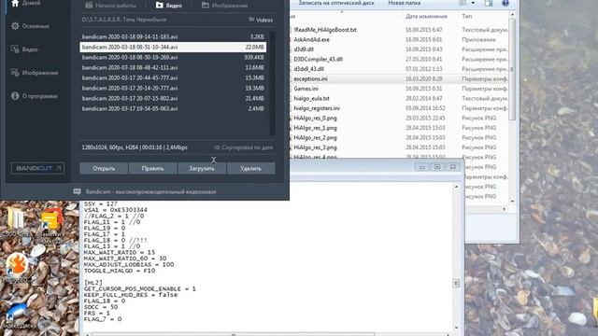Select bandicam 2020-03-18 09-14-11-183.avi
Image resolution: width=598 pixels, height=336 pixels.
point(173,36)
